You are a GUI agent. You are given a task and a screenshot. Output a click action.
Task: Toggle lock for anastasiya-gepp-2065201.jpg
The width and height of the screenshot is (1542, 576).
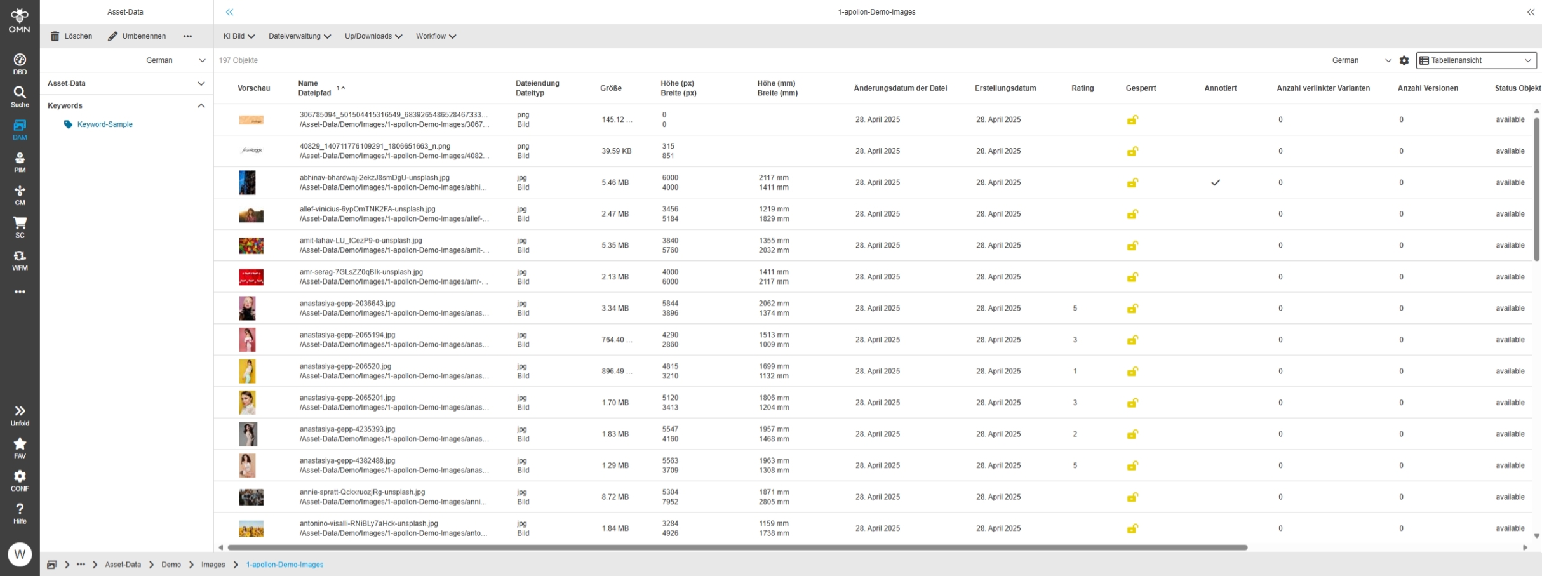pyautogui.click(x=1132, y=403)
